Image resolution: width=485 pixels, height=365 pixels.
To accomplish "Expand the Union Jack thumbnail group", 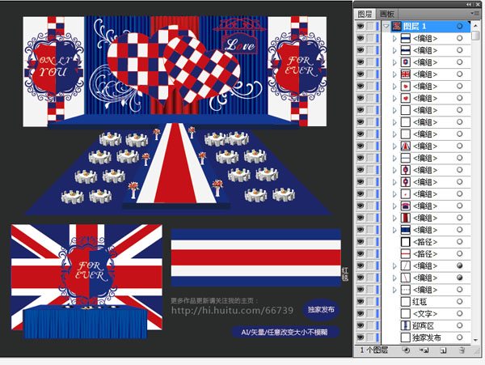I will 394,74.
